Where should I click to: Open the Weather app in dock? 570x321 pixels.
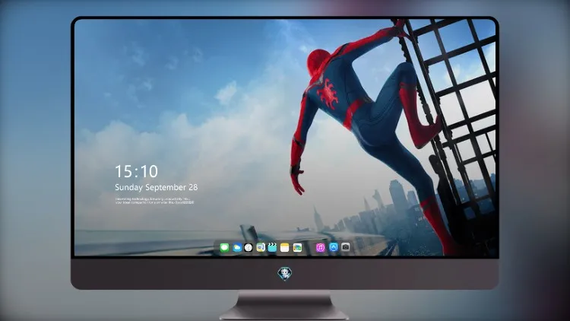click(x=237, y=248)
